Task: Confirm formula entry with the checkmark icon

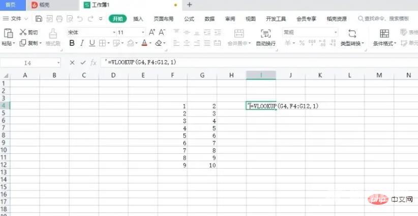Action: (82, 63)
